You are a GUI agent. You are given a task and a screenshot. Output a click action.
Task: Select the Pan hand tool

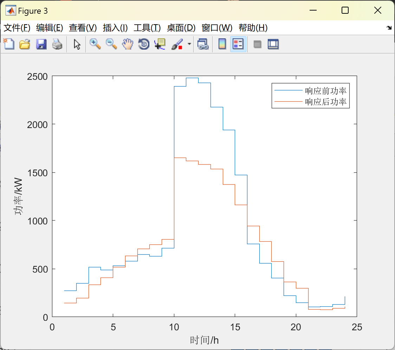point(128,44)
